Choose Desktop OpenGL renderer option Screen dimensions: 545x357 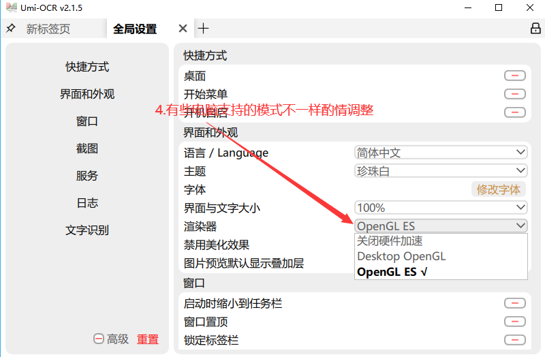tap(401, 256)
